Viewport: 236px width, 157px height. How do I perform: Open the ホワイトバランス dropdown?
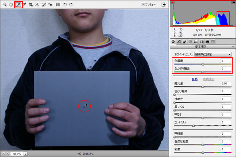pos(213,54)
